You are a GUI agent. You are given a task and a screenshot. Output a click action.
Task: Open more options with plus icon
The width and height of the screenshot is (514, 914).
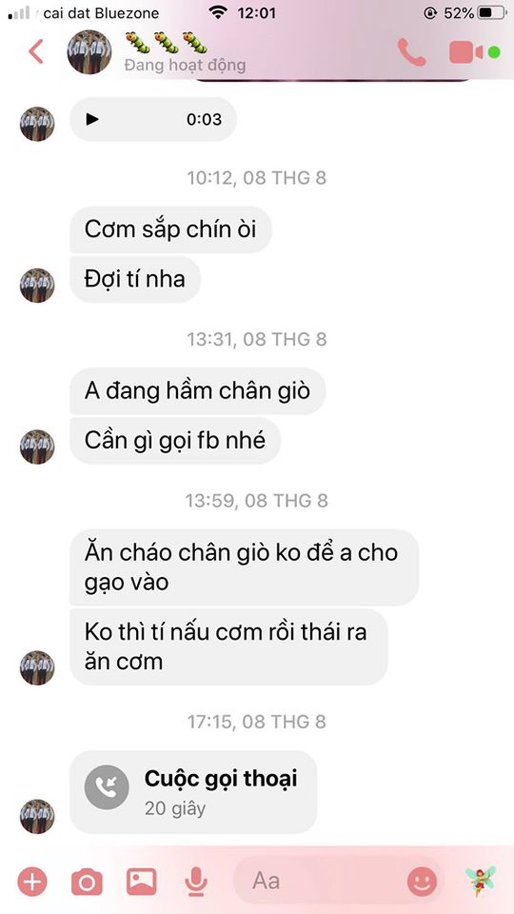pyautogui.click(x=32, y=882)
